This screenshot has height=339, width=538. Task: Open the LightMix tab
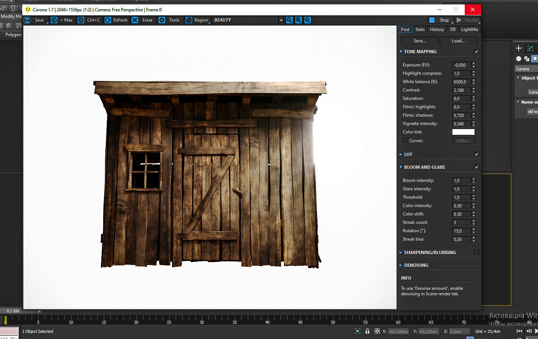coord(469,30)
